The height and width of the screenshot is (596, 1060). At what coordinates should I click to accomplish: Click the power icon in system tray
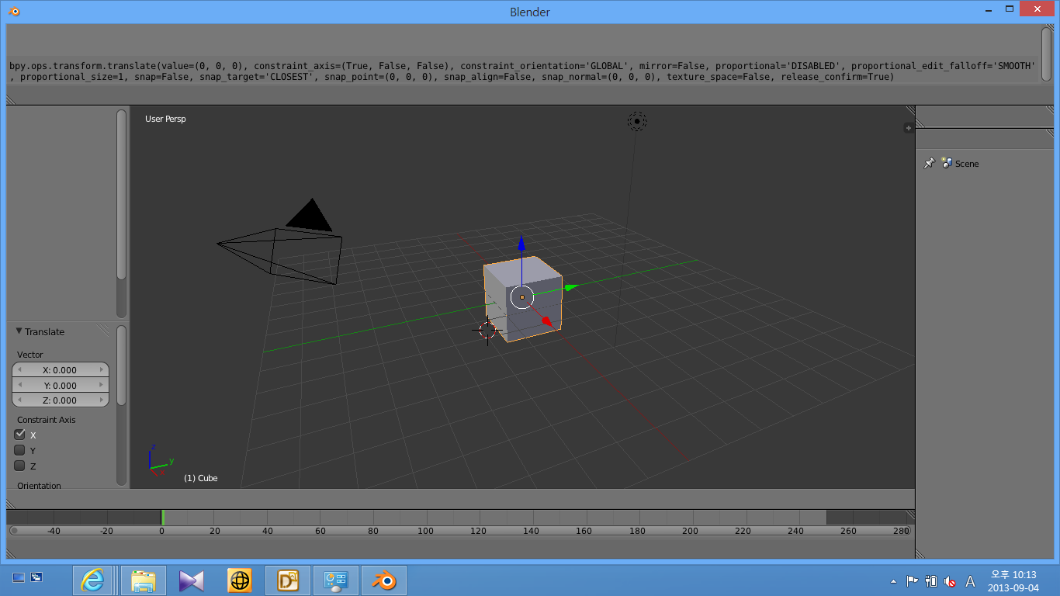click(931, 581)
